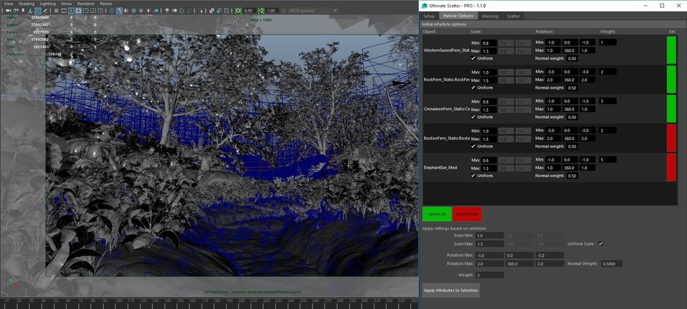Open the Scatter tab
Viewport: 687px width, 309px height.
pos(513,16)
